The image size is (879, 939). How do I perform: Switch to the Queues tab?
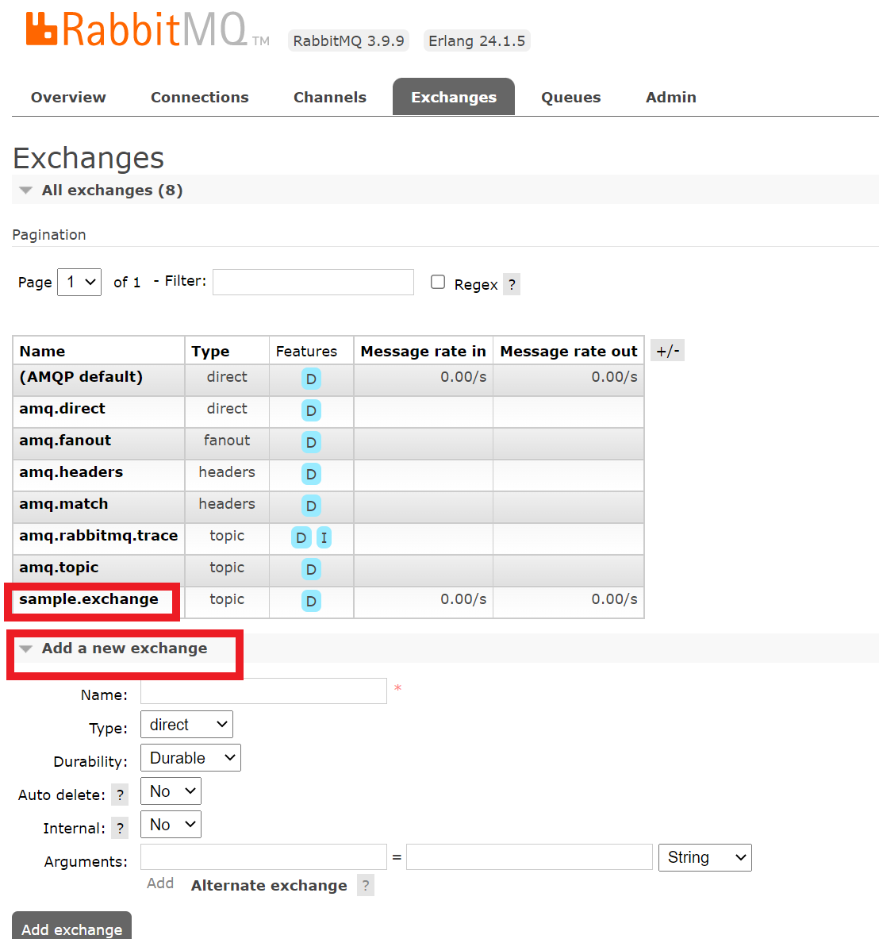click(x=570, y=97)
